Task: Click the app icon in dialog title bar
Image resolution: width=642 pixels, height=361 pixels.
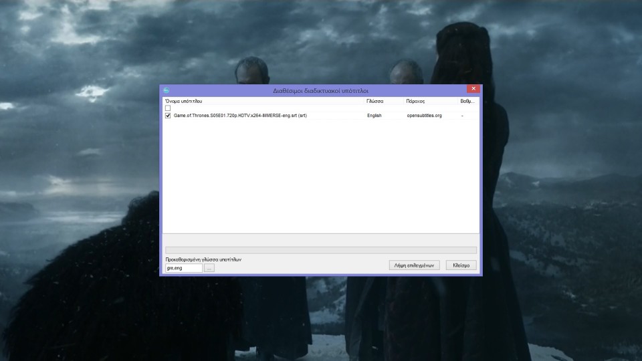Action: point(167,90)
